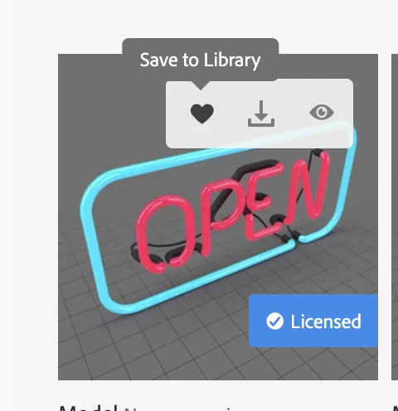398x411 pixels.
Task: Click the tooltip pointer arrow above heart
Action: click(201, 85)
